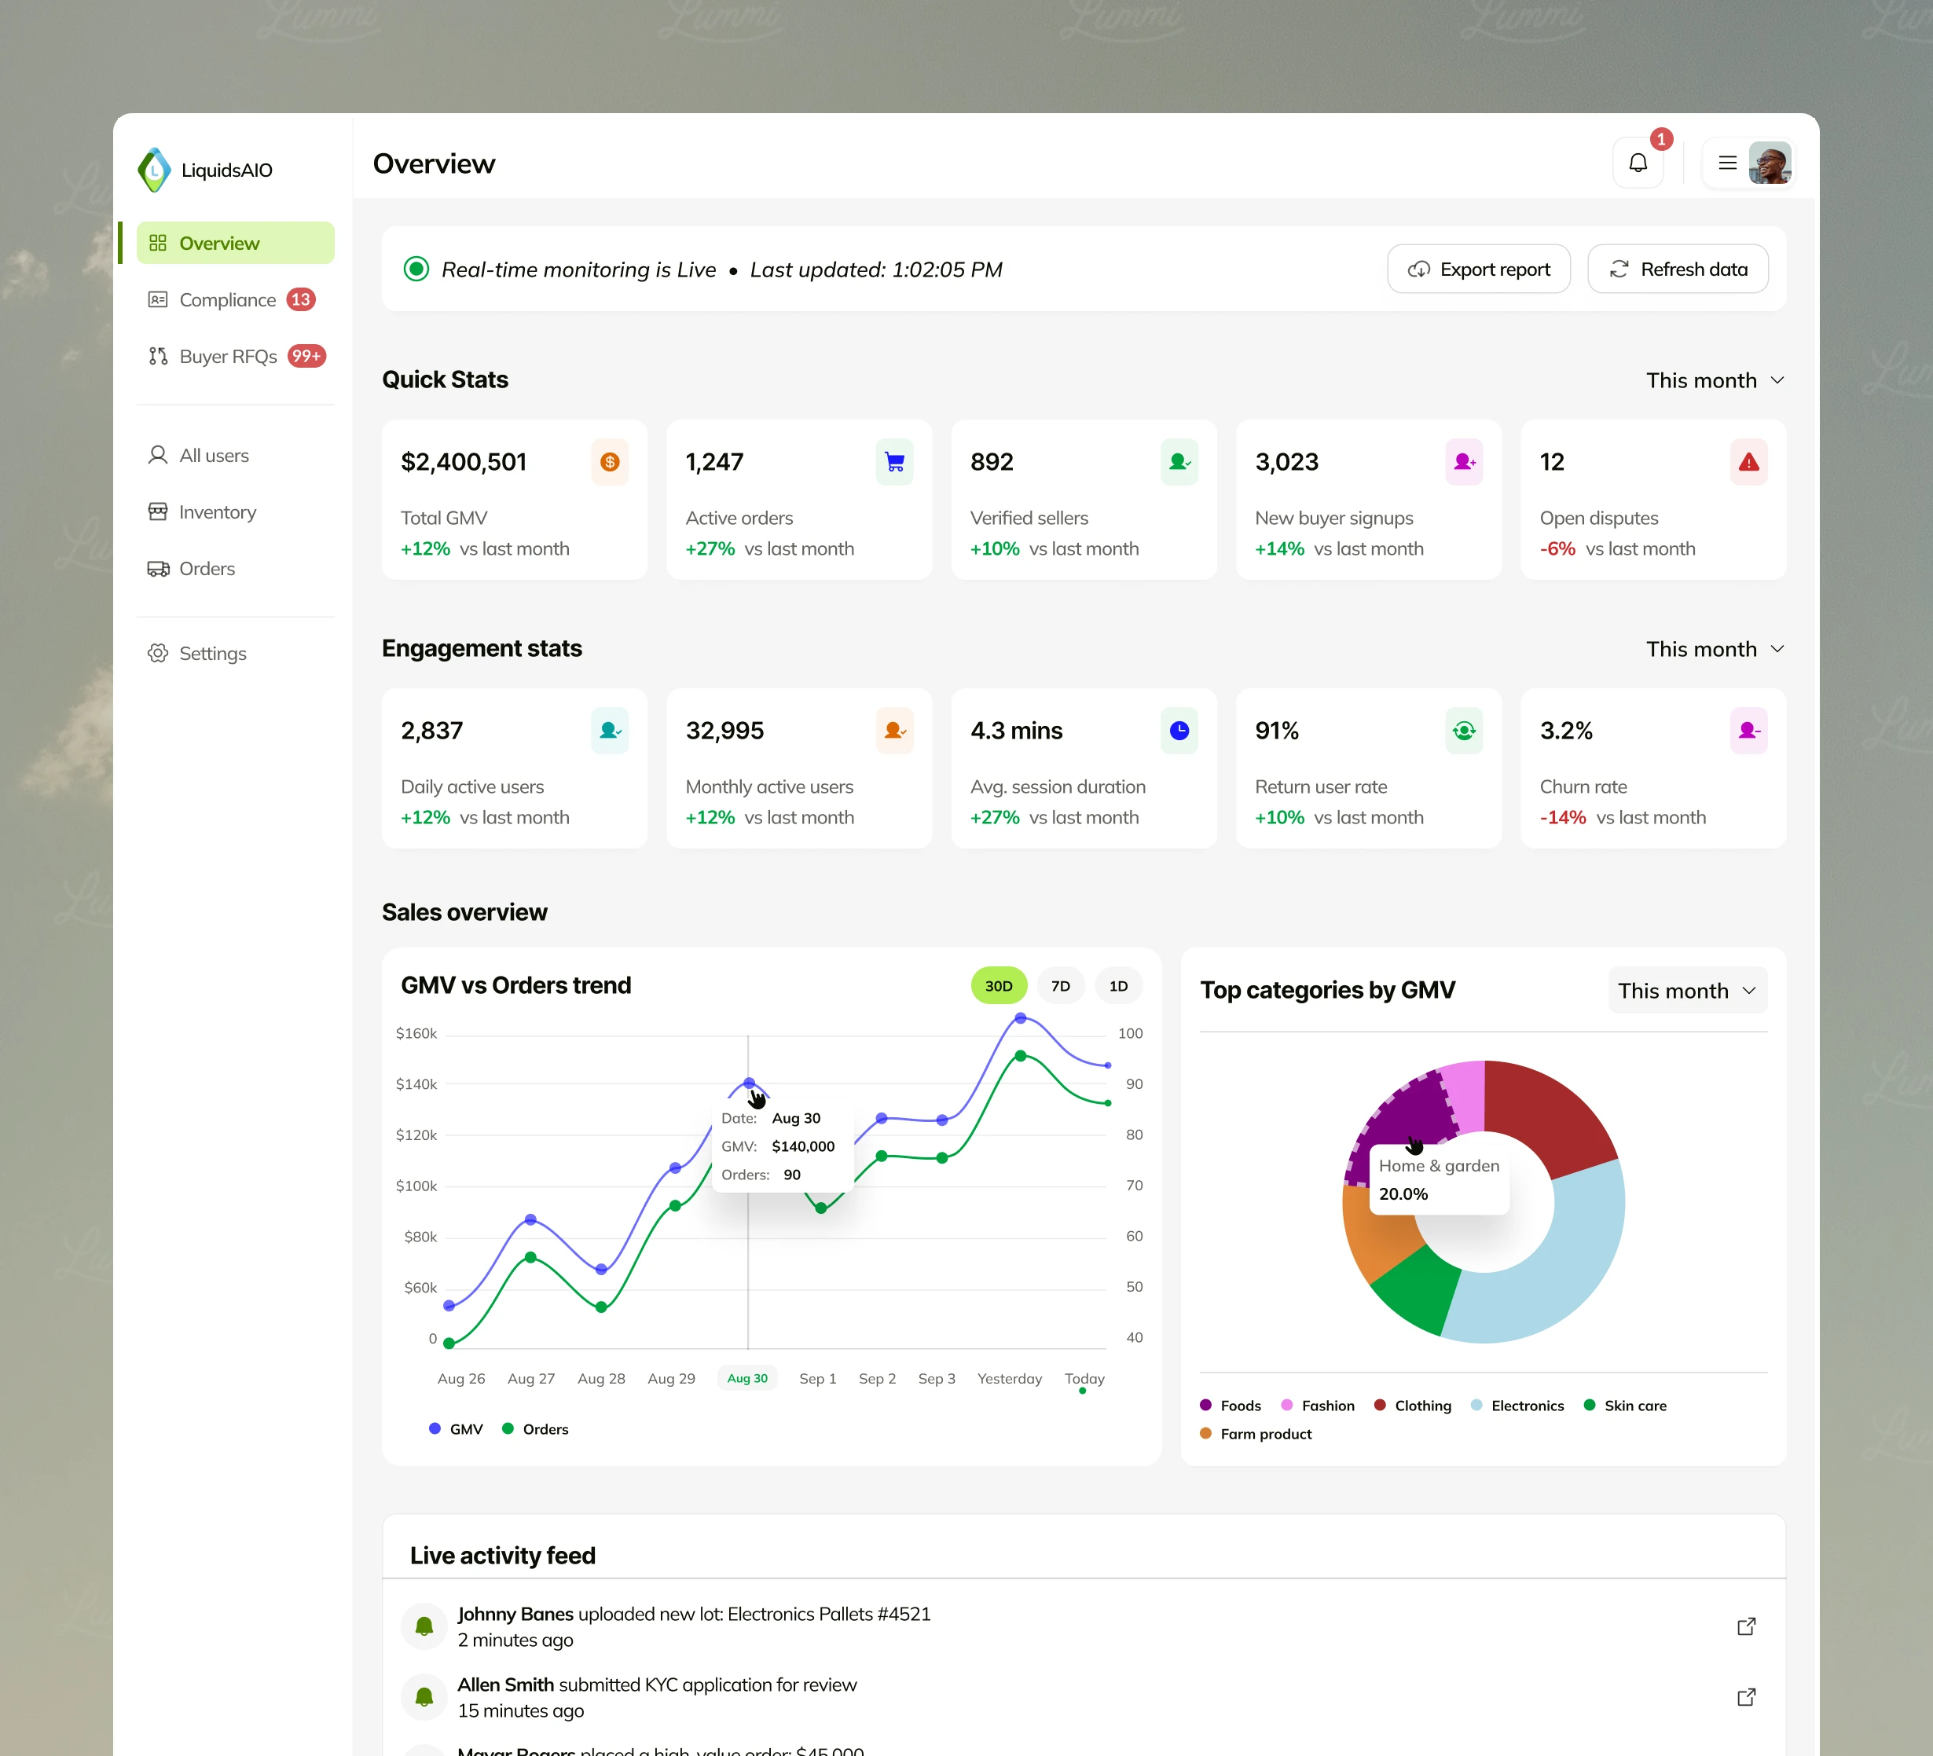Click the Refresh data button
1933x1756 pixels.
1678,269
